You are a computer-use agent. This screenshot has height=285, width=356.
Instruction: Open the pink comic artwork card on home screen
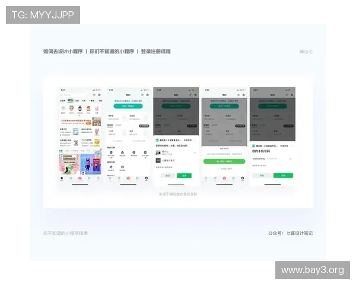[x=69, y=164]
